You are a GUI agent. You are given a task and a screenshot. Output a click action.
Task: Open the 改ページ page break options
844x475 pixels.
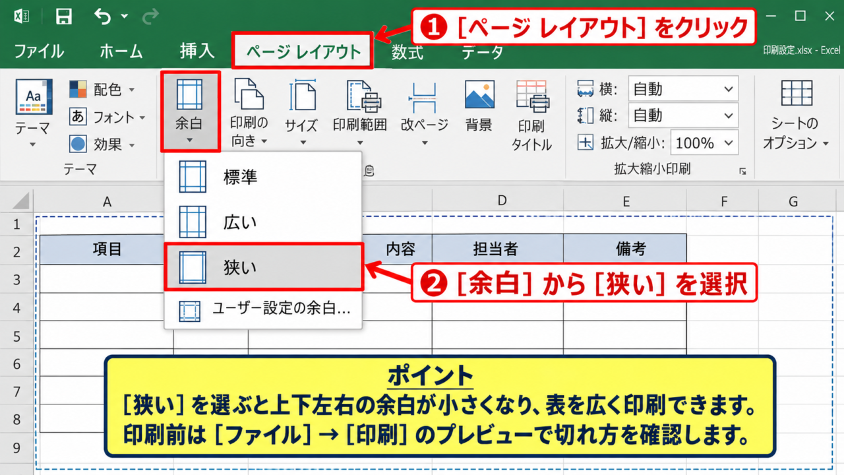(424, 113)
